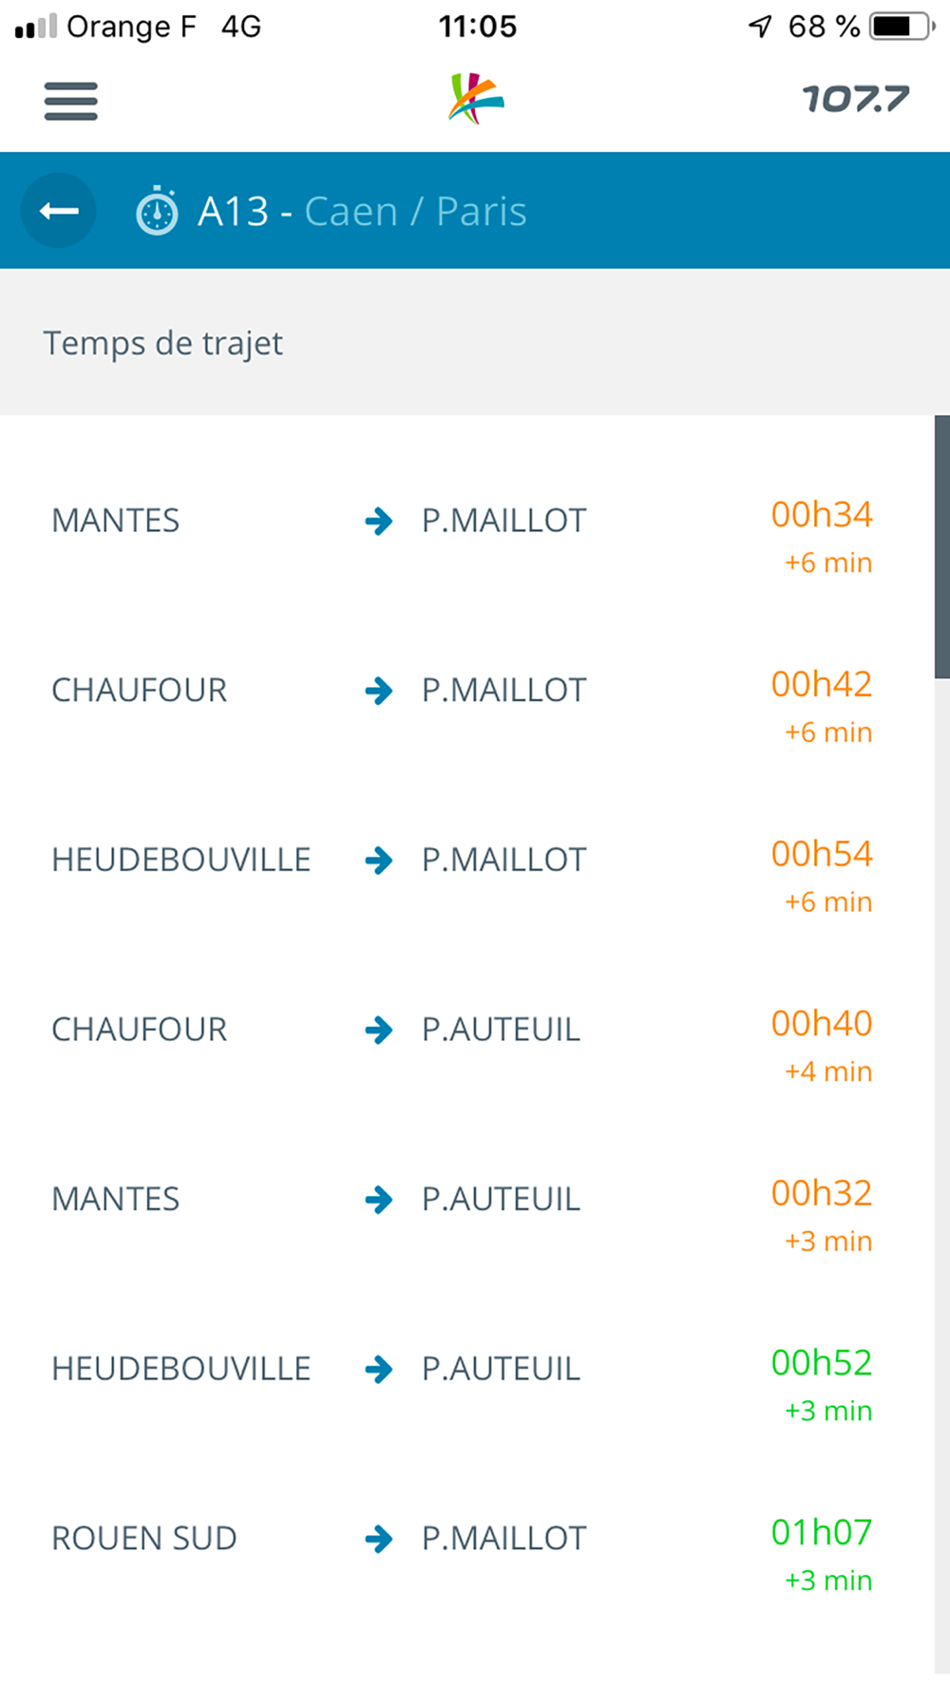Tap the colorful app logo

tap(475, 99)
